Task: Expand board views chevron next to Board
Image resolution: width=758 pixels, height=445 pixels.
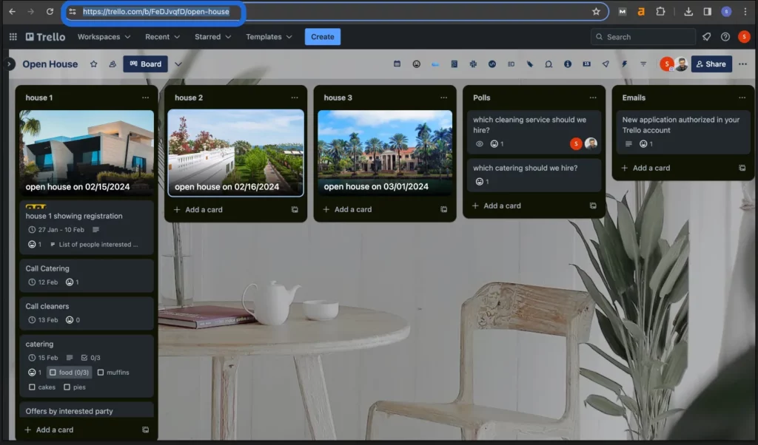Action: tap(178, 64)
